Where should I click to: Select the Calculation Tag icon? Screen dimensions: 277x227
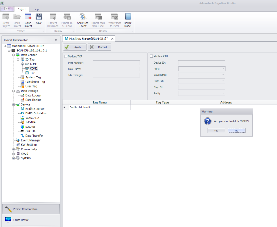click(x=22, y=82)
